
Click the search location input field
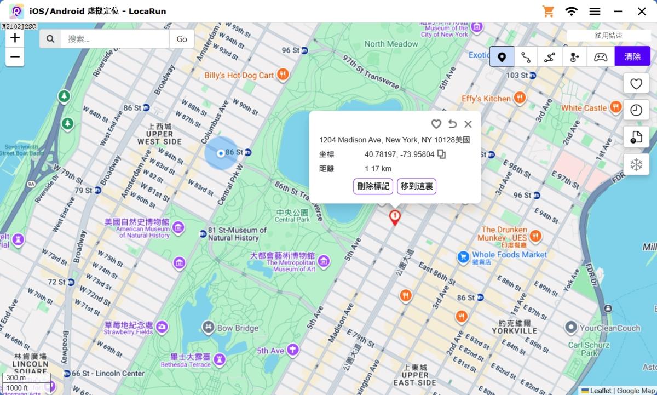point(114,39)
